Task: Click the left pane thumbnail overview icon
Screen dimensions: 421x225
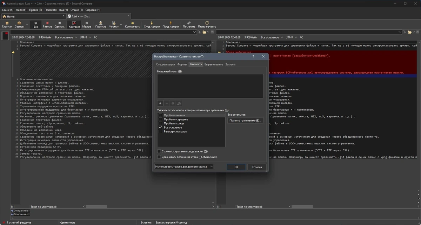Action: [5, 35]
